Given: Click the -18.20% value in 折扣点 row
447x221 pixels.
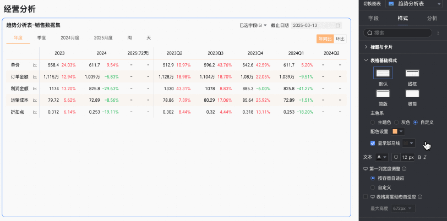Looking at the screenshot, I should click(x=305, y=112).
